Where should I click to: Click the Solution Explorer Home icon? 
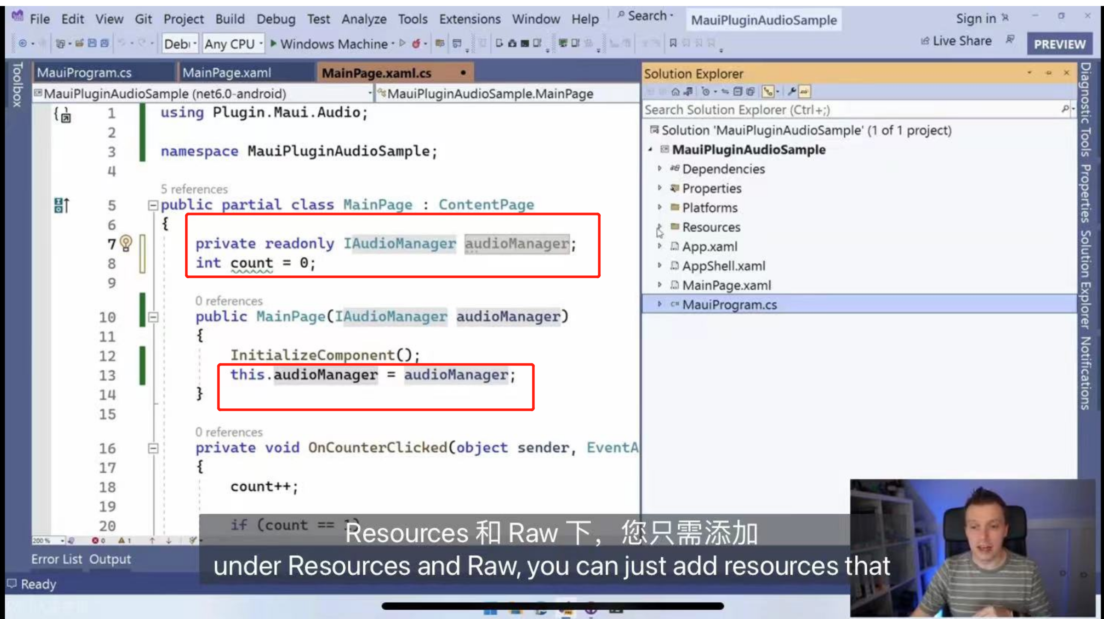675,91
